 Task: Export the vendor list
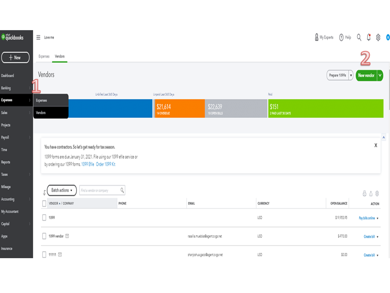[371, 194]
